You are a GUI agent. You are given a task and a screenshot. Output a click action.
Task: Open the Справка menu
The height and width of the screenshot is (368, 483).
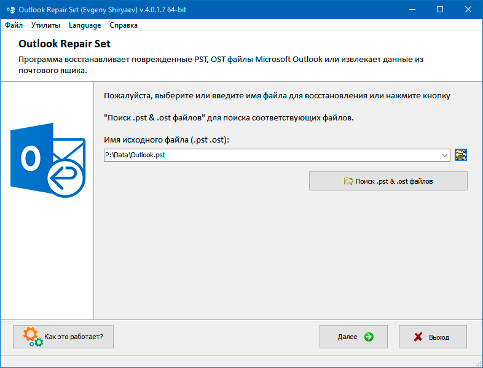[x=124, y=25]
